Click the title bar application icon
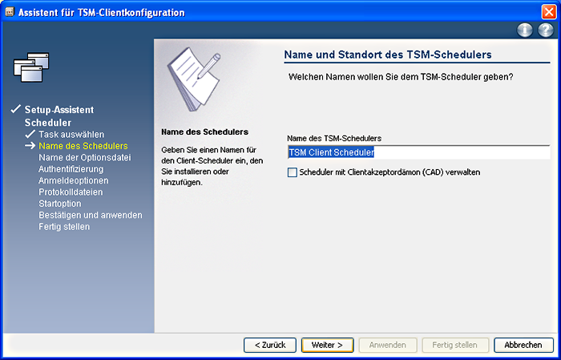This screenshot has width=561, height=360. [x=9, y=12]
